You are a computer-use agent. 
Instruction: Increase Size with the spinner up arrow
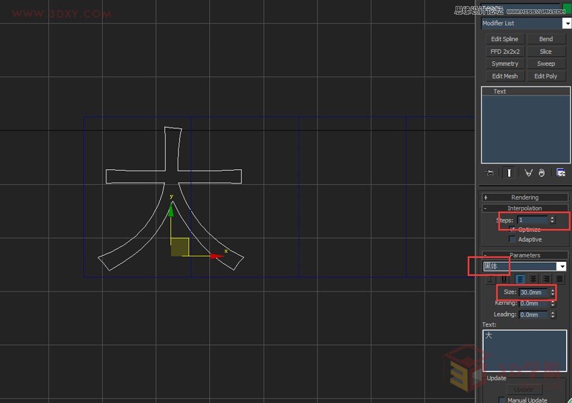point(552,289)
